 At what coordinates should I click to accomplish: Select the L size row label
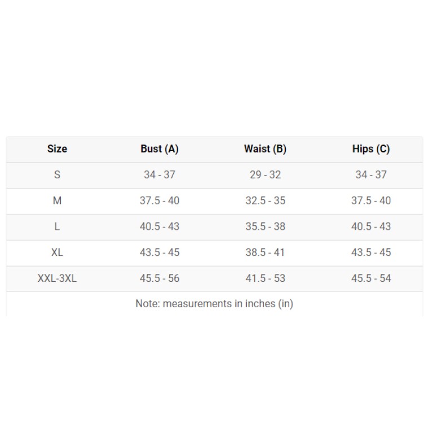[x=57, y=227]
